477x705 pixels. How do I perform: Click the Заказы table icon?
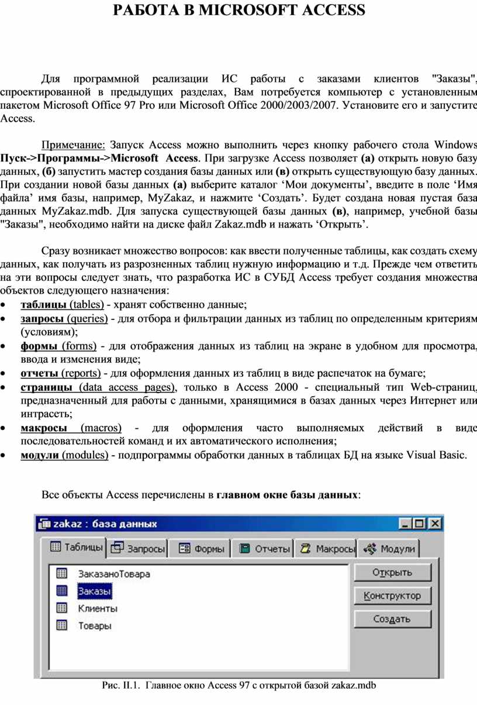[x=62, y=591]
